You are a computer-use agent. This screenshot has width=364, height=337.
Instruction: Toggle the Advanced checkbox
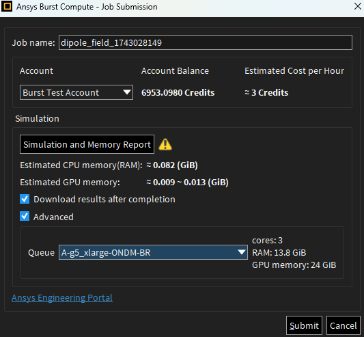pos(25,217)
